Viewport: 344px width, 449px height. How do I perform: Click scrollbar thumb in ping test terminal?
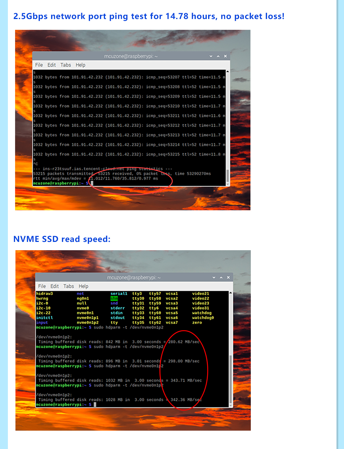(228, 176)
